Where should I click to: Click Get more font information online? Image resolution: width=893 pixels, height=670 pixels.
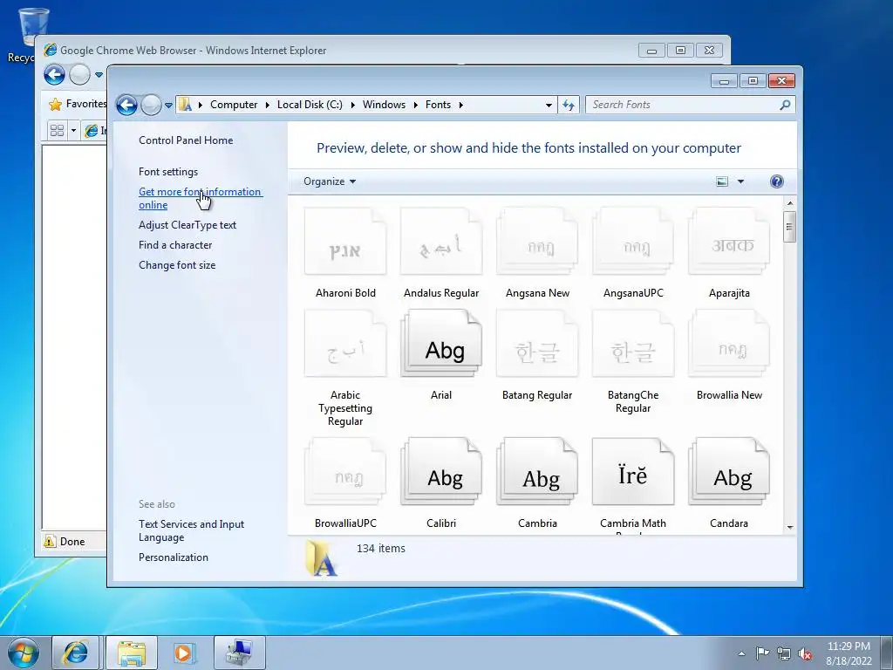click(201, 198)
